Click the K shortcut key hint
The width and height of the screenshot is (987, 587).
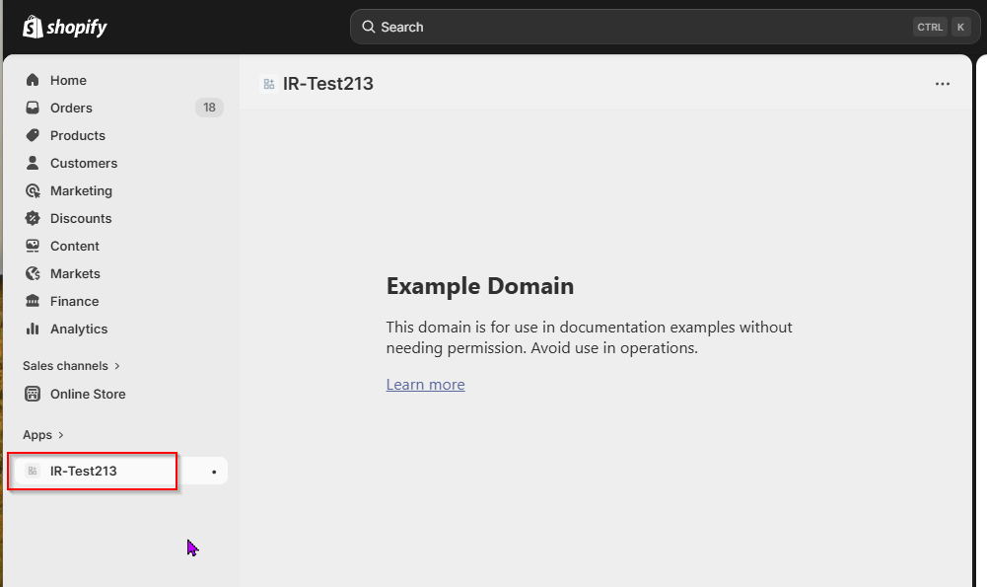[960, 27]
